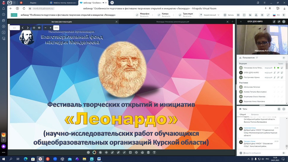Select the ellipse shape tool
This screenshot has width=288, height=162.
tap(136, 153)
